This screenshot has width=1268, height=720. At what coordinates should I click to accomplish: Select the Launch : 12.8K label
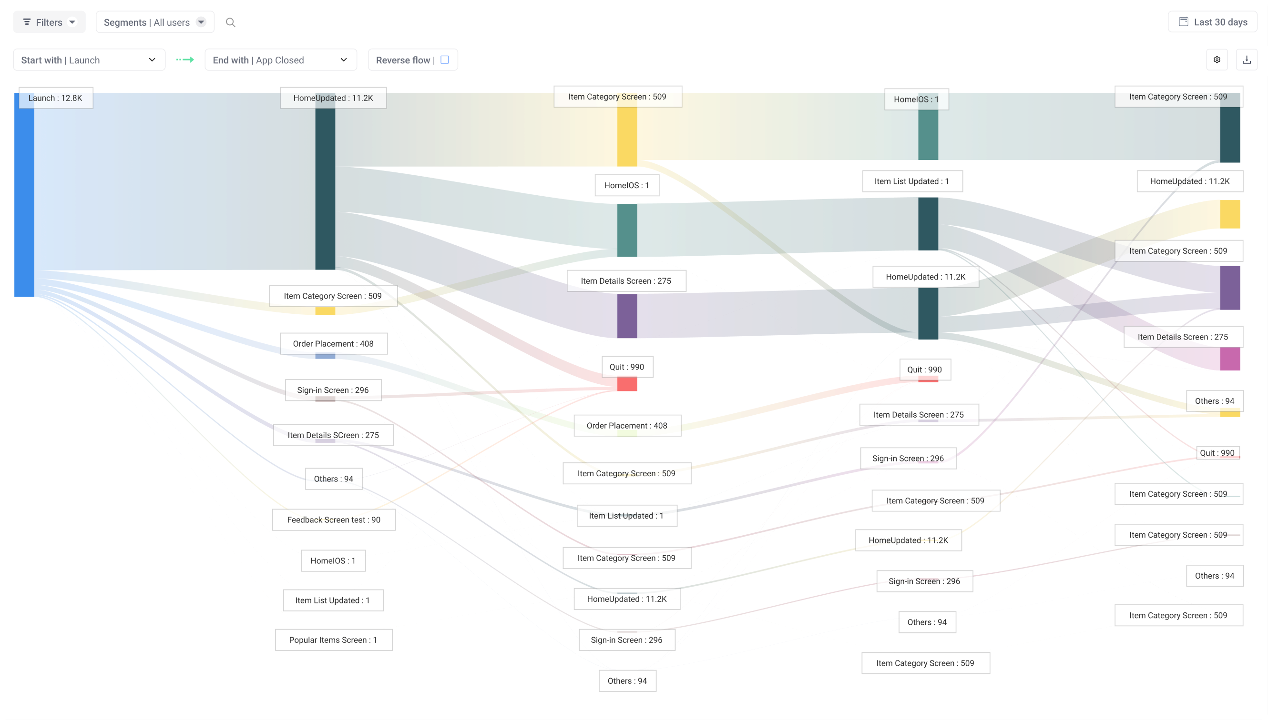tap(55, 98)
